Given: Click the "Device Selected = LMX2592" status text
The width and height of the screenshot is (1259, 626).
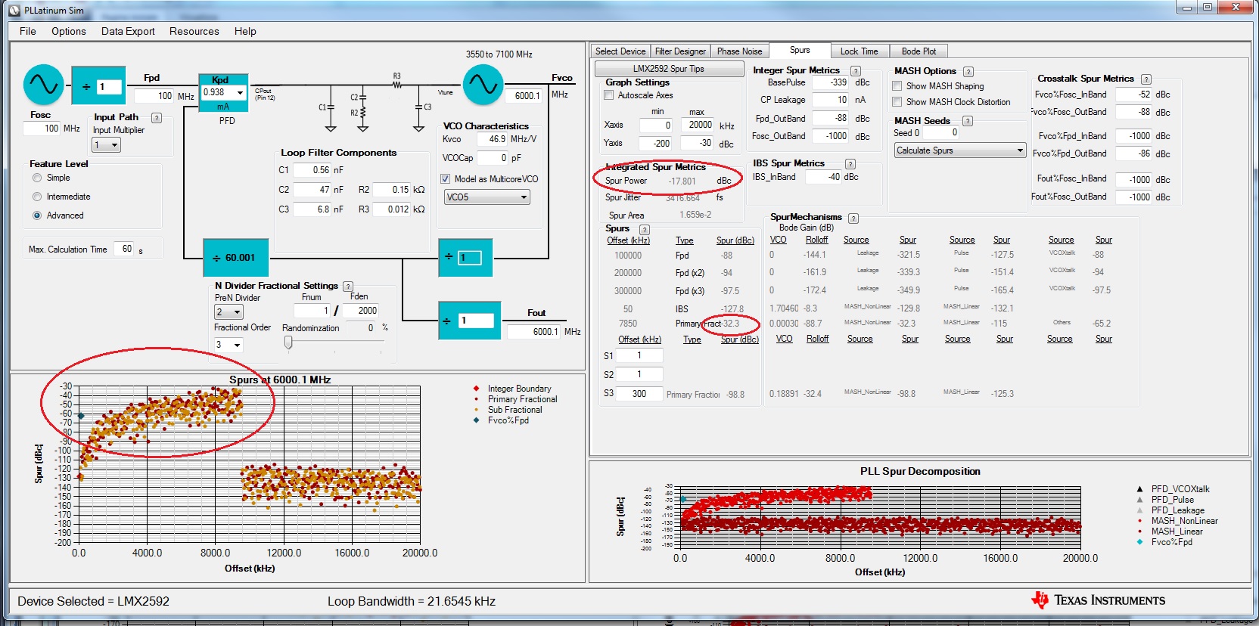Looking at the screenshot, I should 93,602.
